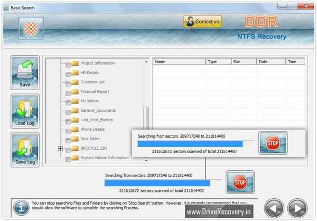Tick the New folder checkbox
317x221 pixels.
coord(68,140)
